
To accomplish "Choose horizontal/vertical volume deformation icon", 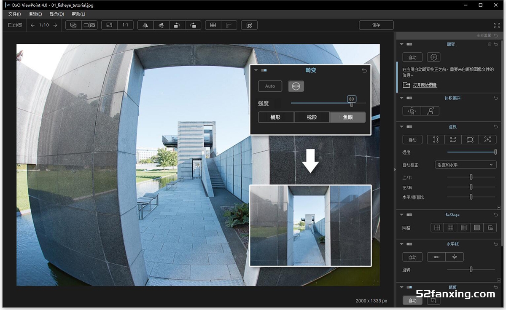I will tap(412, 111).
